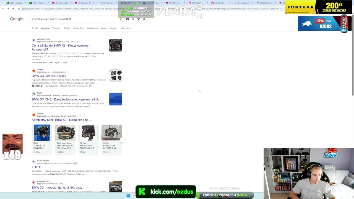
Task: Open the tab search chevron
Action: click(2, 3)
